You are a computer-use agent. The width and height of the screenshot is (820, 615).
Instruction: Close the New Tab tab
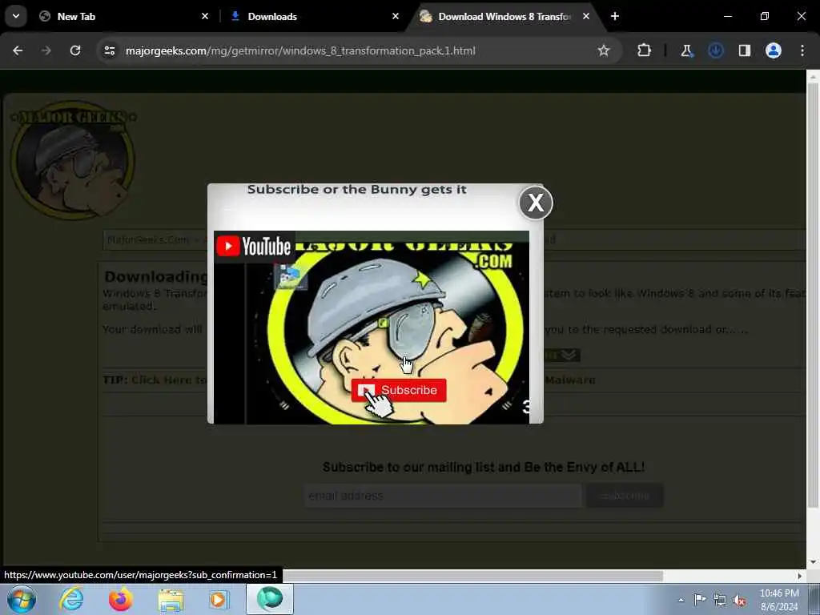tap(205, 17)
